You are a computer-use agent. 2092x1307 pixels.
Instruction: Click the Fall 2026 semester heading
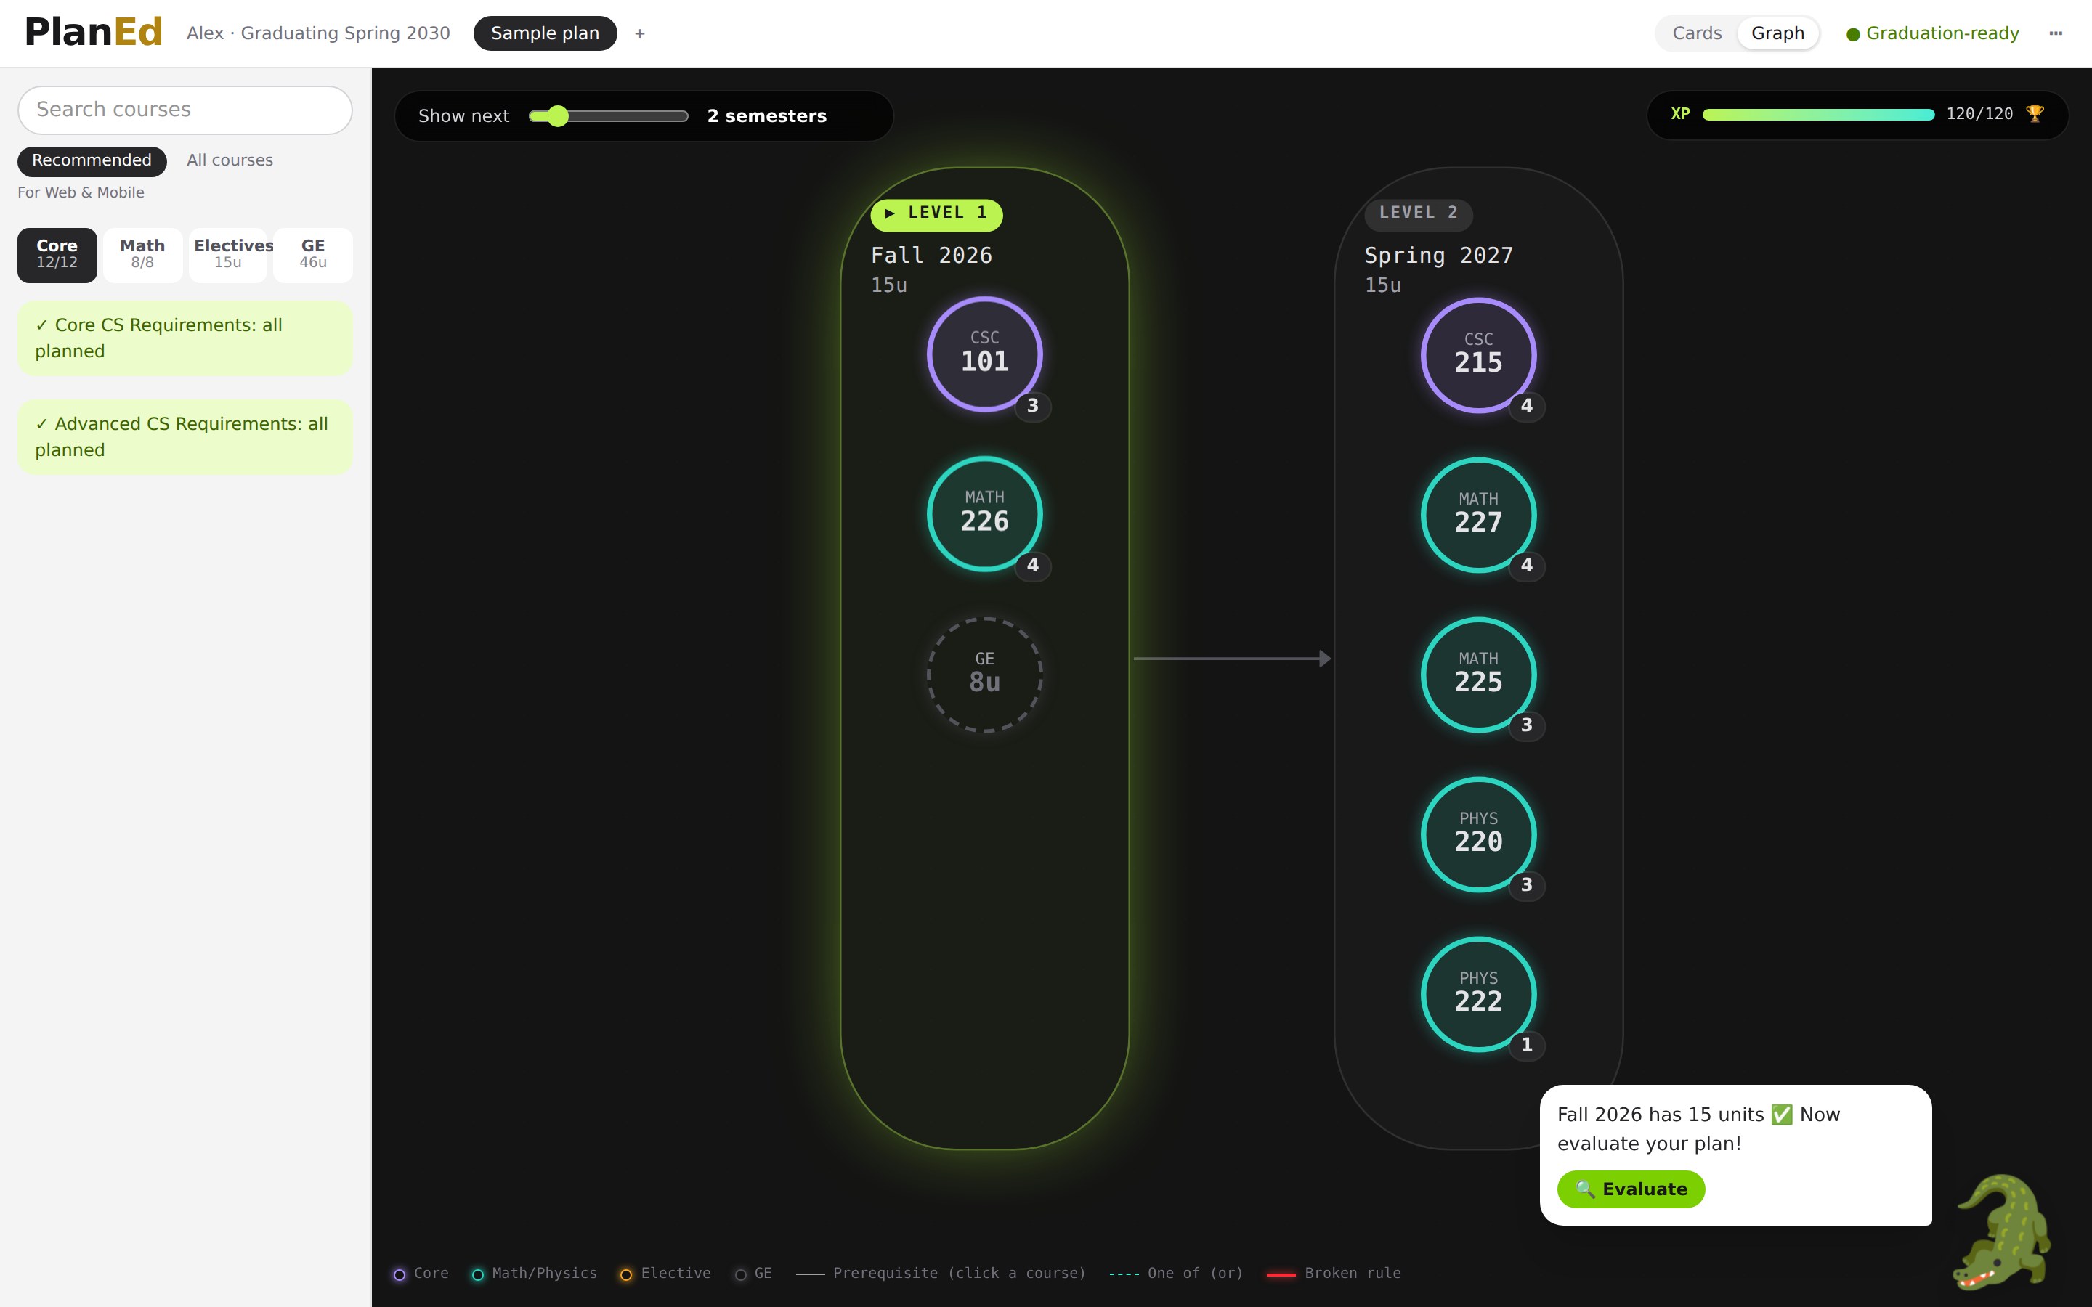tap(931, 256)
